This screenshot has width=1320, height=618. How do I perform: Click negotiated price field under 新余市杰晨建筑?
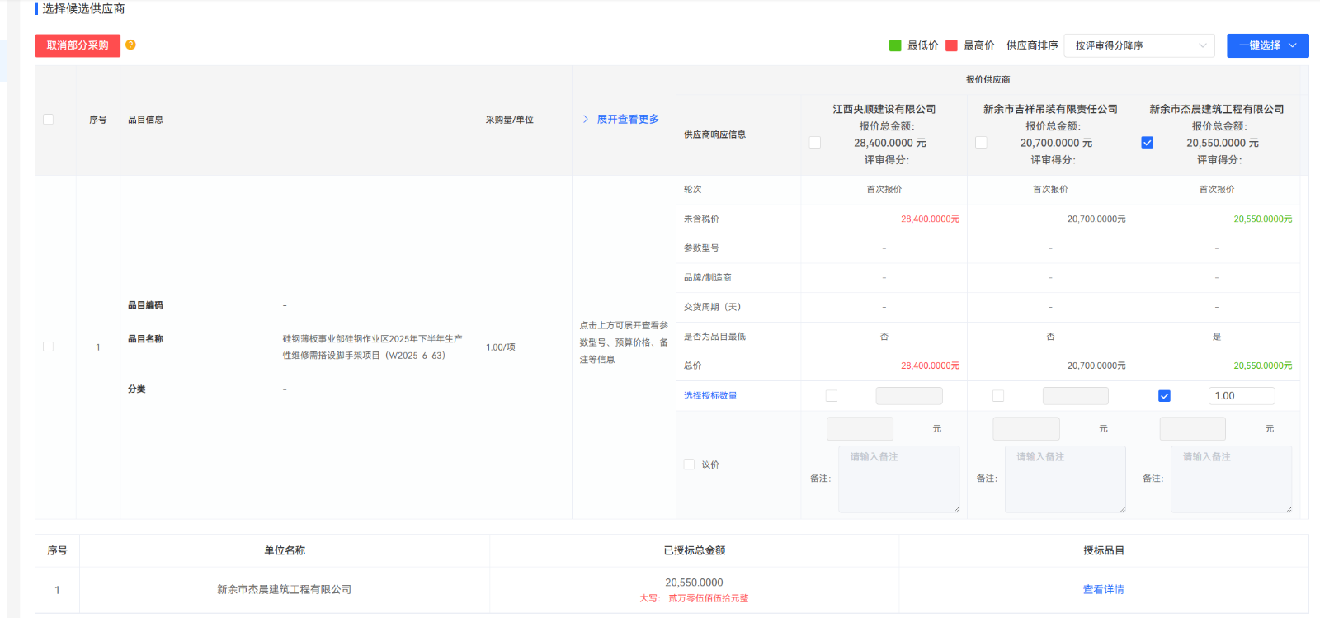click(x=1193, y=429)
